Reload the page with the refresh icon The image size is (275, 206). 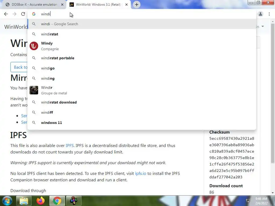tap(23, 14)
